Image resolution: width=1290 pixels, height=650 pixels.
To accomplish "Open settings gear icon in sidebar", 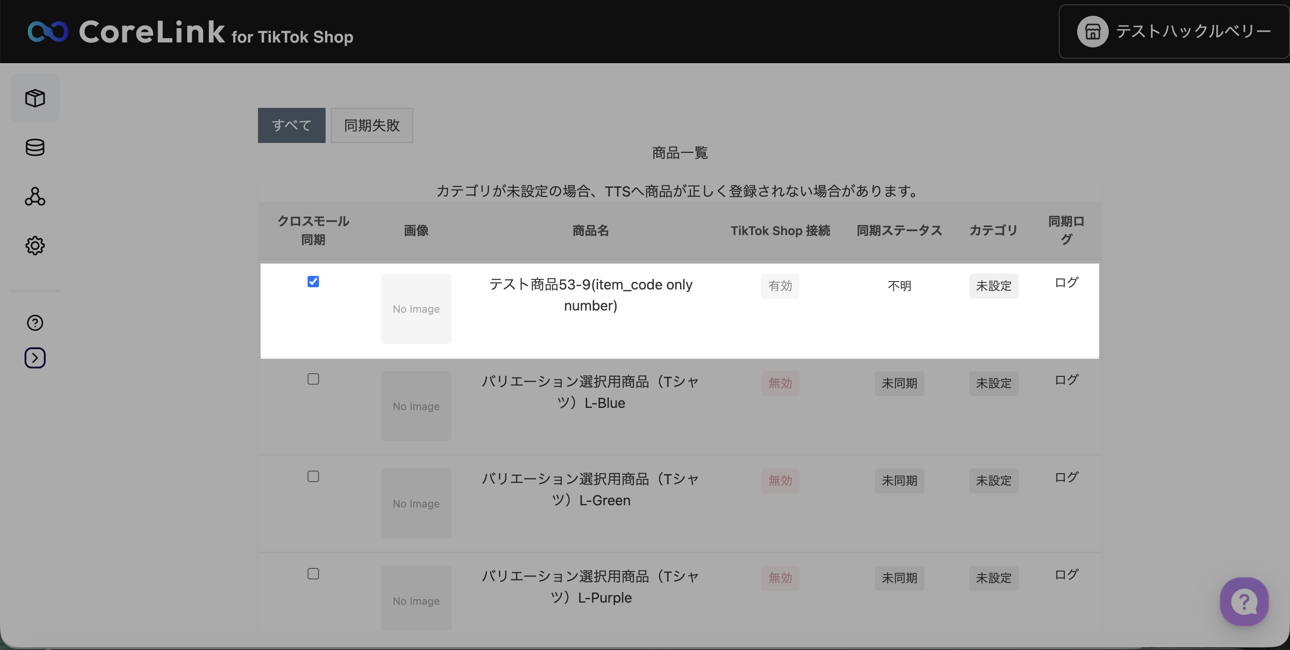I will (x=35, y=245).
